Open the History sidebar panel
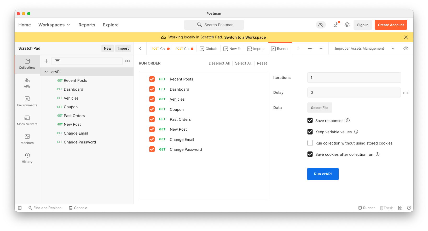The width and height of the screenshot is (428, 231). 27,158
